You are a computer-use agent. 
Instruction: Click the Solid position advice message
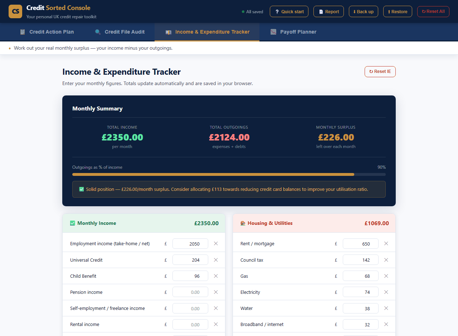229,189
